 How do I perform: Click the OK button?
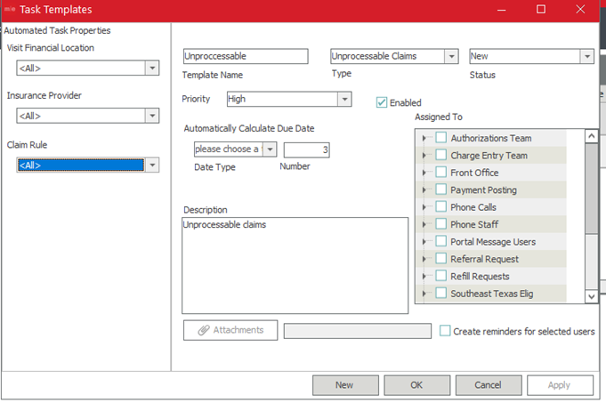point(416,385)
